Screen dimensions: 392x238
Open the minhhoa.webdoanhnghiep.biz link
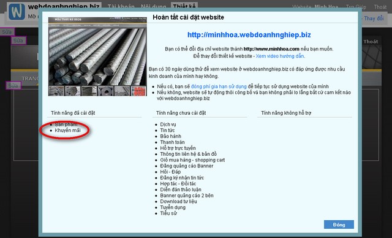point(249,35)
